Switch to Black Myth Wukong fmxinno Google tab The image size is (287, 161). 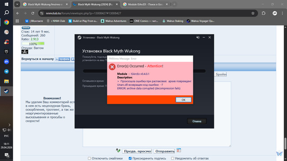45,4
